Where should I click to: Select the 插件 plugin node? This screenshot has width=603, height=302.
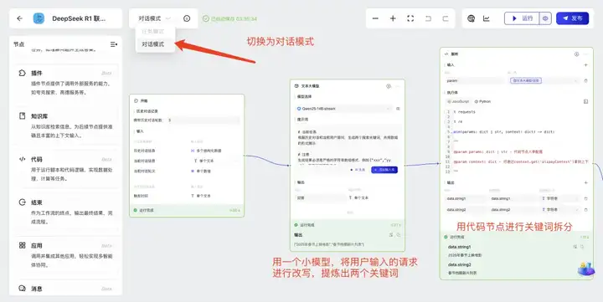[x=66, y=82]
